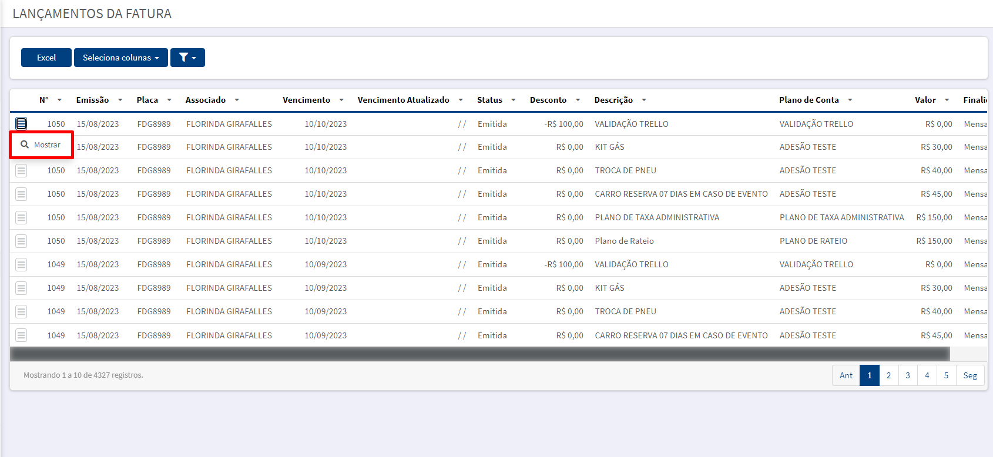Expand the Emissão column arrow

point(120,100)
